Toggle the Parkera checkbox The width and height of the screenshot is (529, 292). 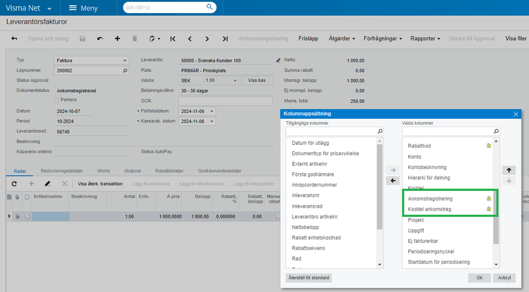57,100
